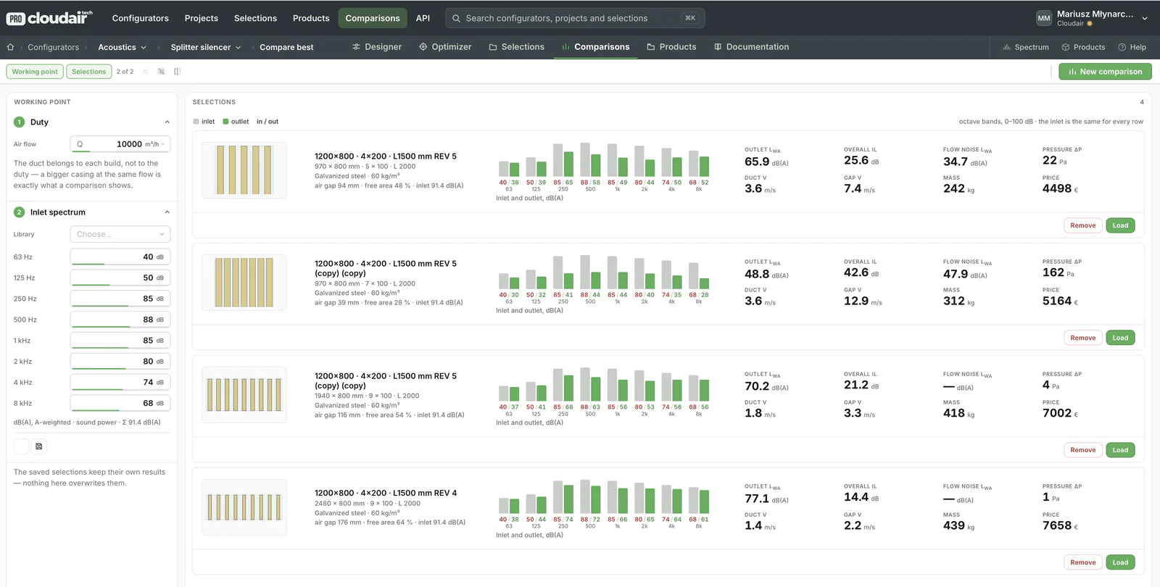This screenshot has width=1160, height=587.
Task: Focus the search configurators, projects field
Action: (x=576, y=18)
